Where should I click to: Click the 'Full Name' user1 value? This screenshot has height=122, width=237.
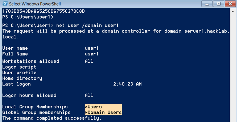[92, 54]
